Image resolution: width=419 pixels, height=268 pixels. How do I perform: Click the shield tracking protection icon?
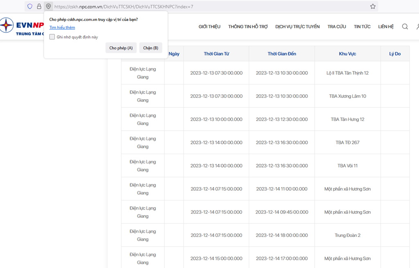[x=30, y=7]
